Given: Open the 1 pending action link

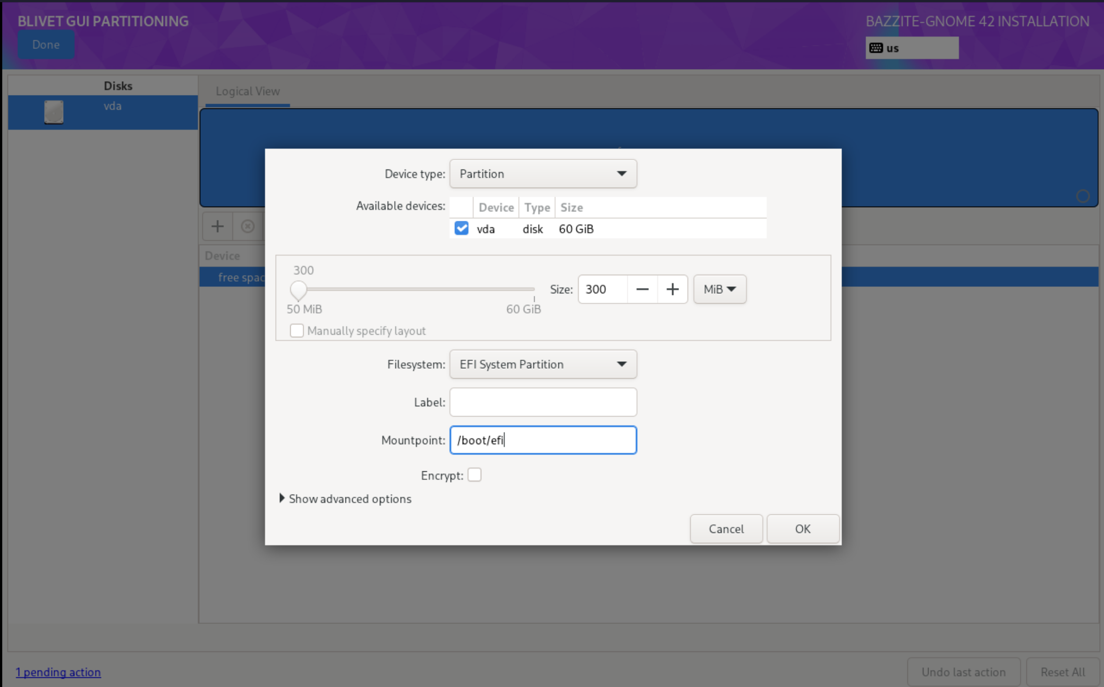Looking at the screenshot, I should pyautogui.click(x=58, y=672).
